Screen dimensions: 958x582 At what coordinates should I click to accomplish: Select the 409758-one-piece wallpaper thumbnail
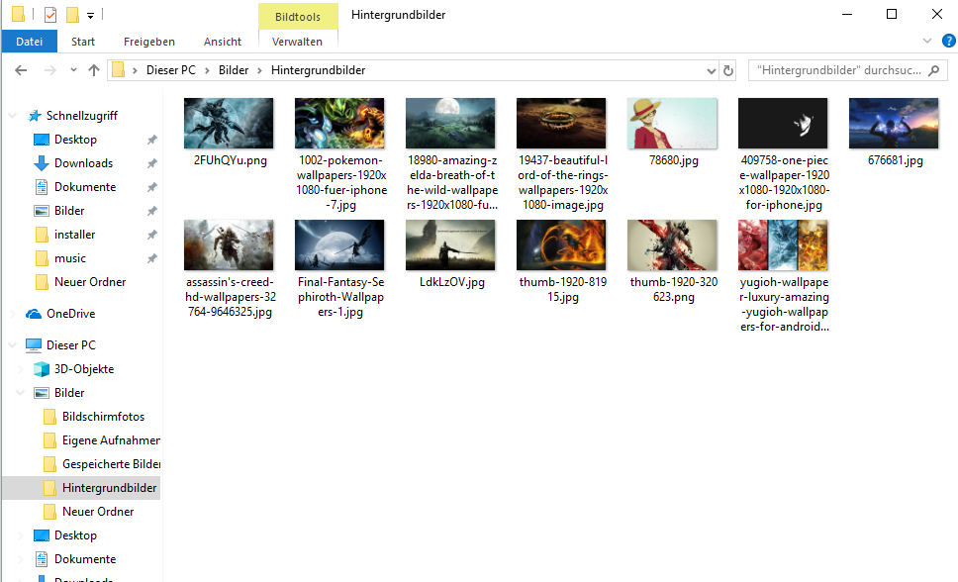point(783,124)
